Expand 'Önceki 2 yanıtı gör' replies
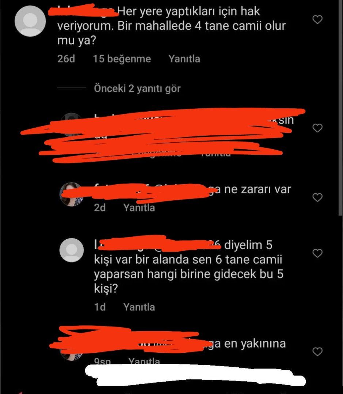The width and height of the screenshot is (343, 394). coord(137,88)
